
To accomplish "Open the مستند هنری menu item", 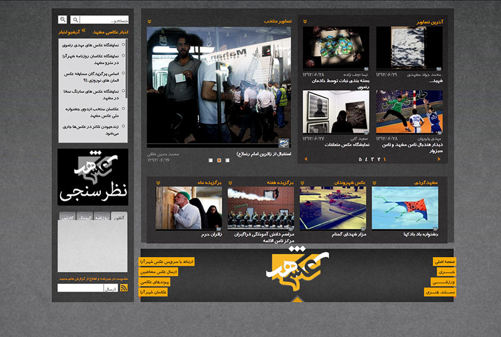I will coord(440,292).
